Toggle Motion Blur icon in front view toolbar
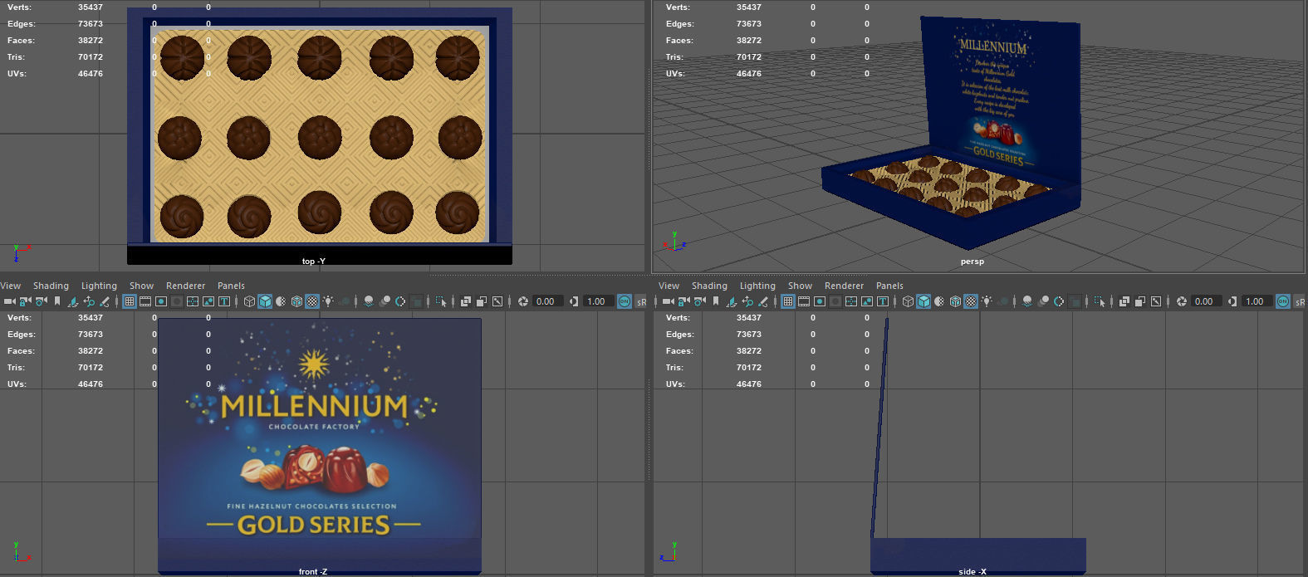Image resolution: width=1308 pixels, height=577 pixels. [385, 301]
